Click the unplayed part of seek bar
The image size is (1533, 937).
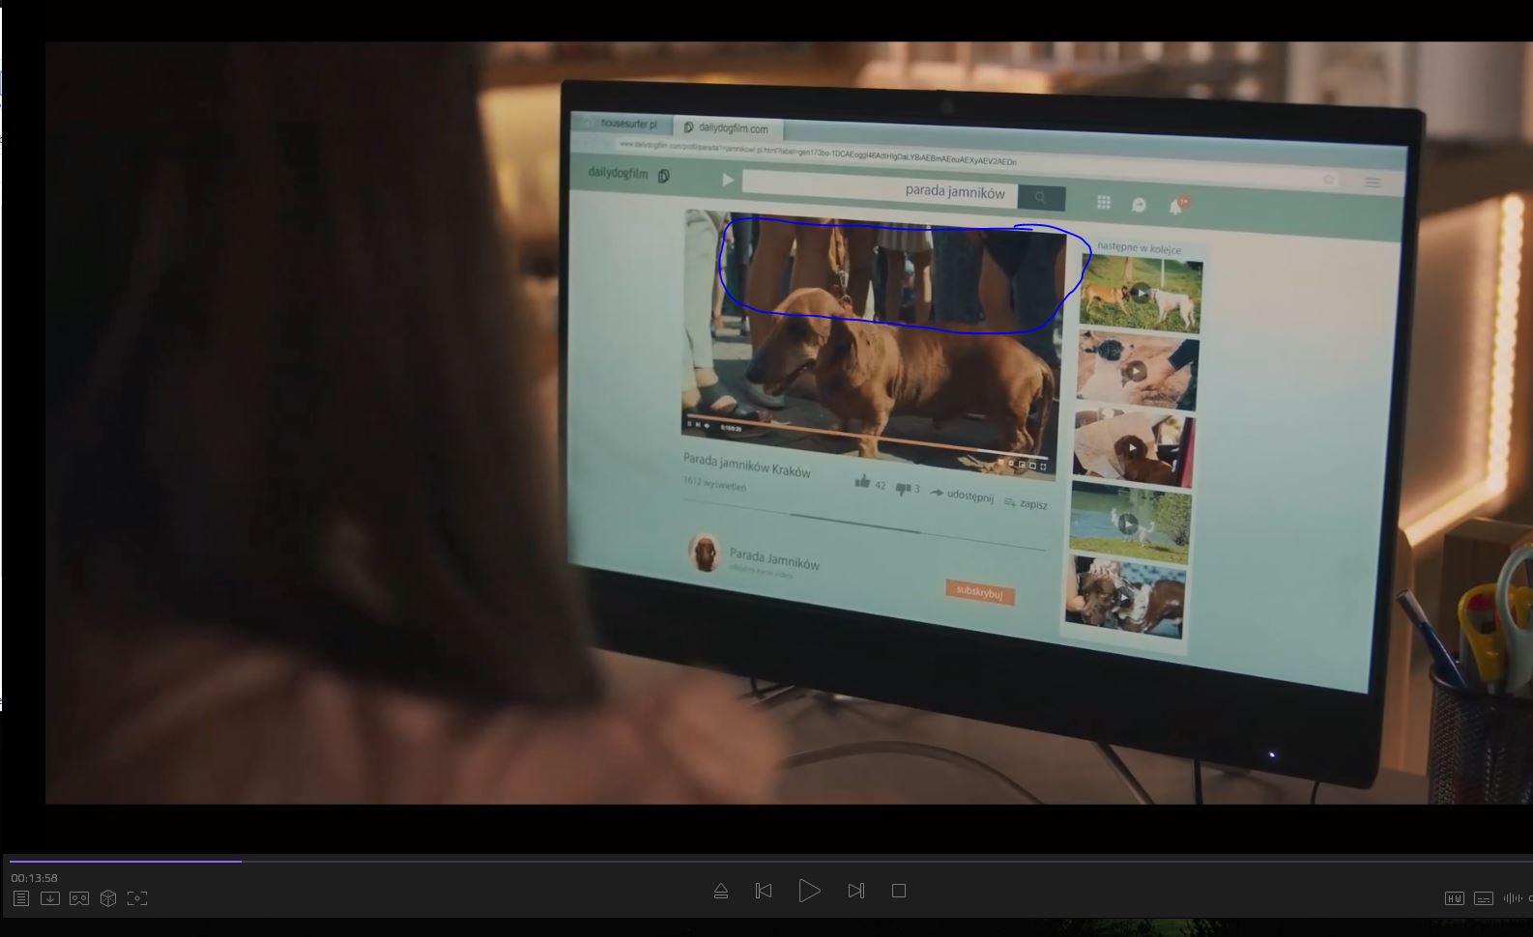click(870, 861)
